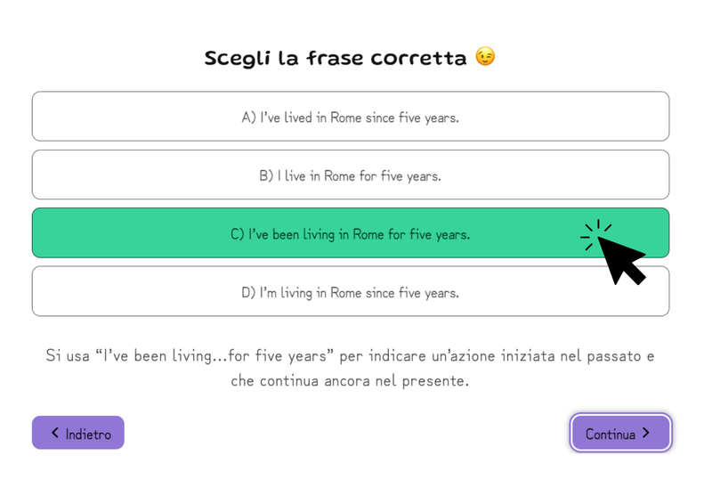The width and height of the screenshot is (712, 504).
Task: Click the explanation line "che continua ancora nel presente"
Action: pos(351,381)
